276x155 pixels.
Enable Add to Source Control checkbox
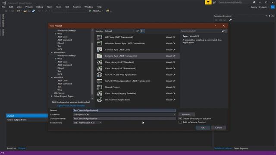(180, 122)
